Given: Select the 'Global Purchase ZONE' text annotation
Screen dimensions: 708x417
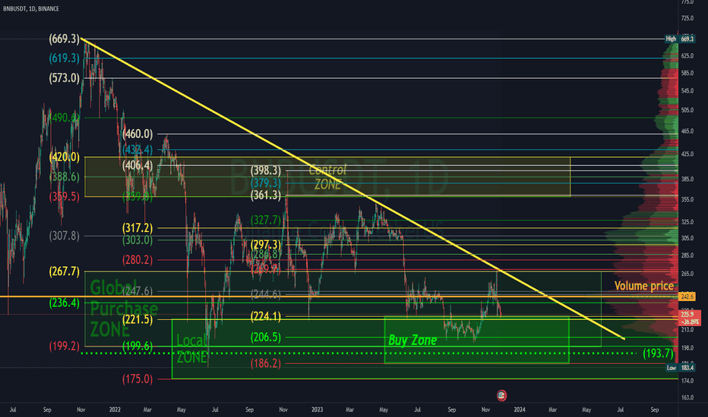Looking at the screenshot, I should pos(124,309).
